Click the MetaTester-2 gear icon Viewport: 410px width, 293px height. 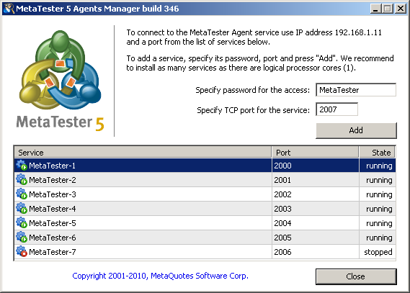22,180
